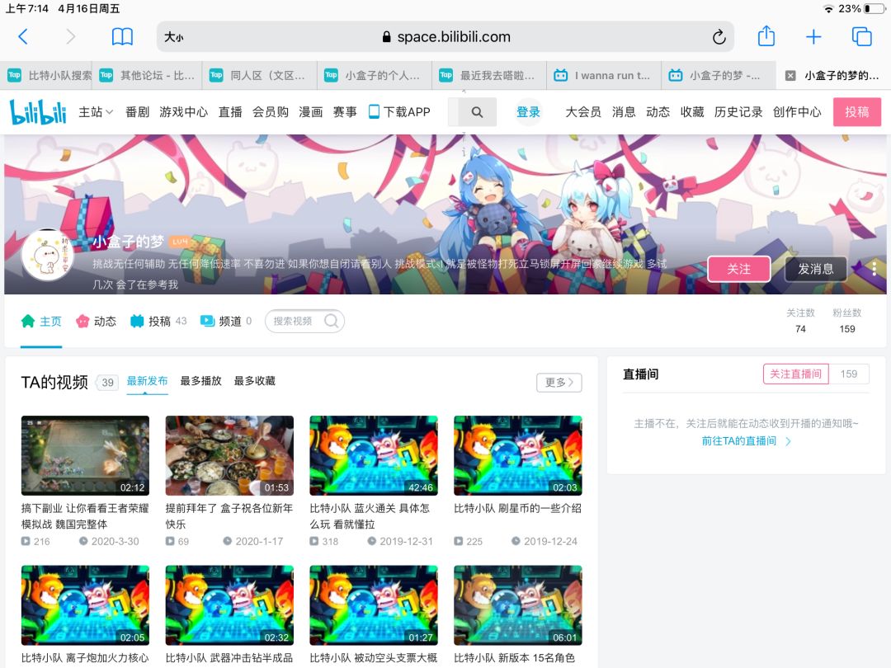Click the 关注直播间 button

click(x=795, y=374)
